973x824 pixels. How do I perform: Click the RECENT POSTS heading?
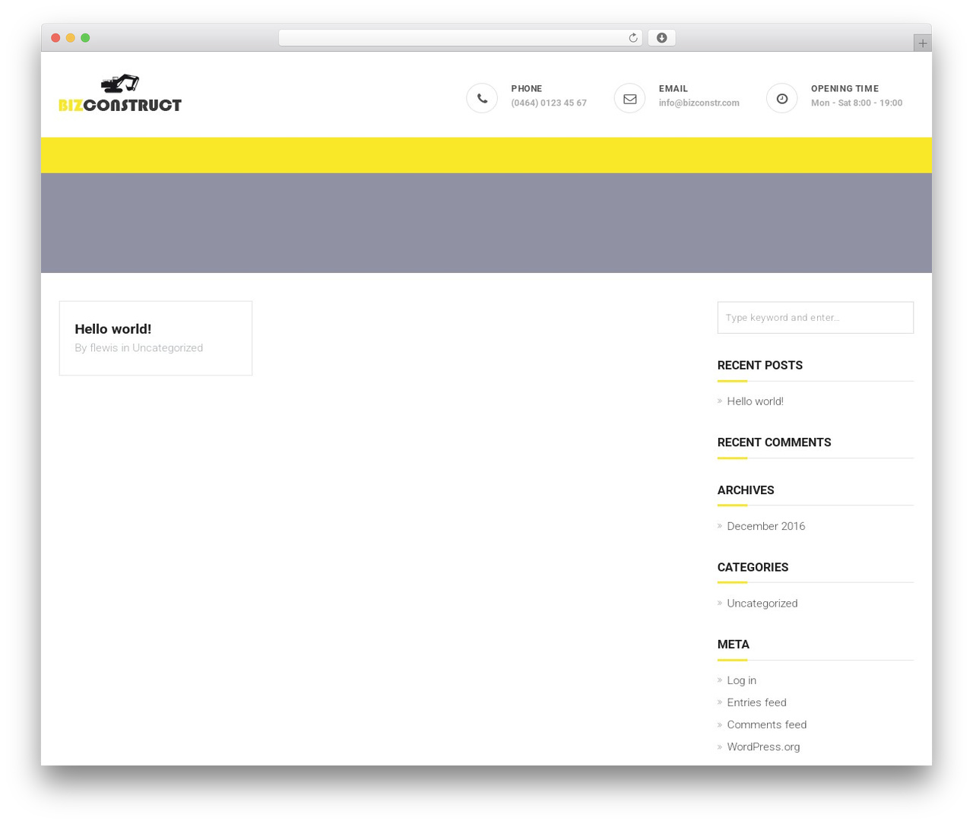pyautogui.click(x=760, y=366)
